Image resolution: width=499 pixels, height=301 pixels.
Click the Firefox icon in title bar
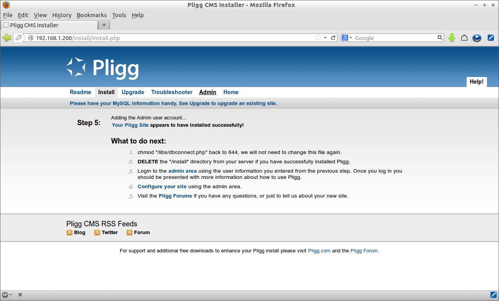click(x=6, y=5)
